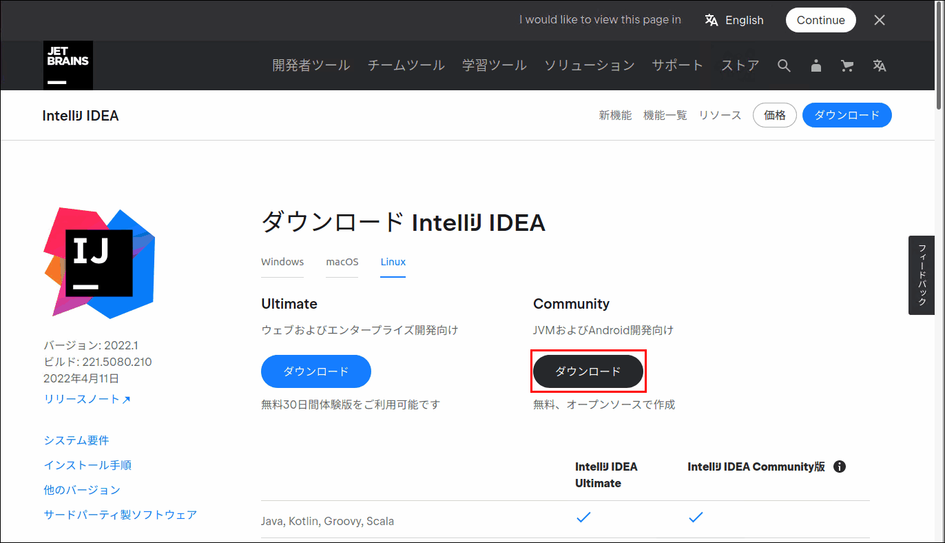The image size is (945, 543).
Task: Click the translate icon beside English
Action: [712, 20]
